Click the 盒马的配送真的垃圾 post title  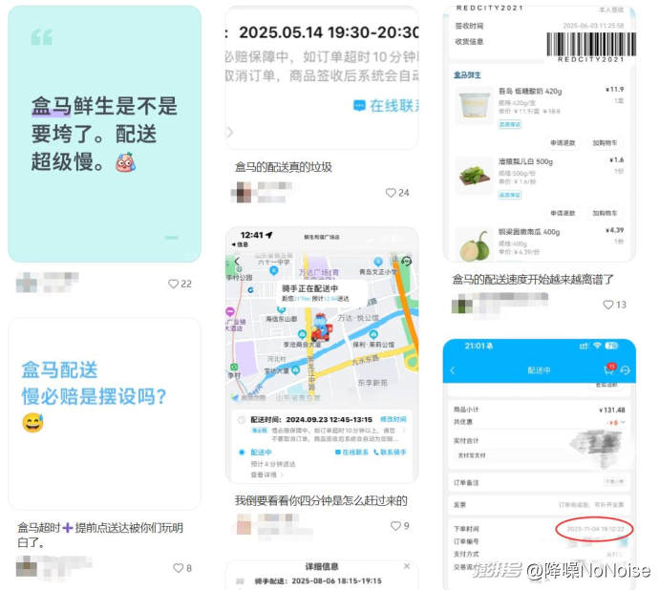pyautogui.click(x=284, y=167)
